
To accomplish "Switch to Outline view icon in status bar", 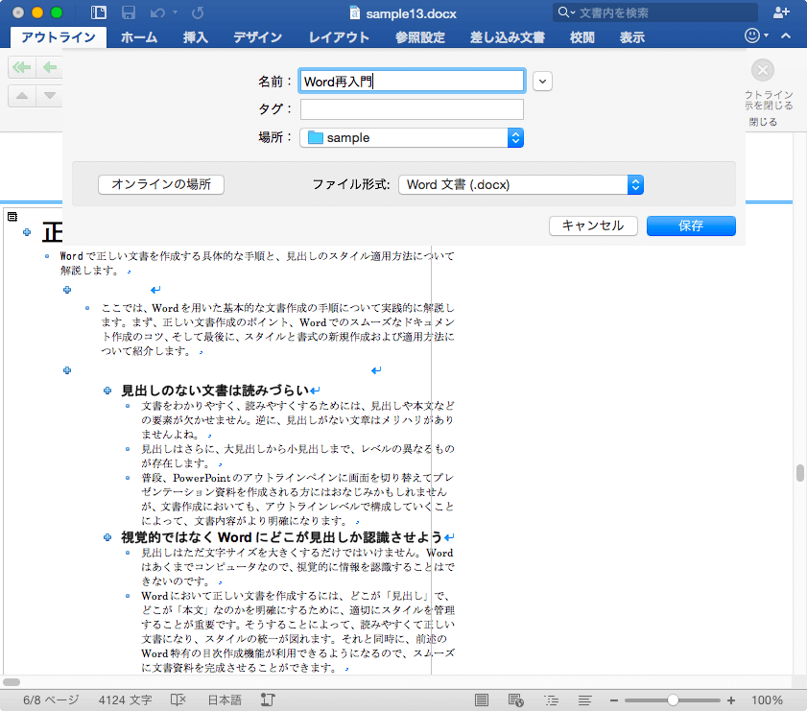I will (551, 700).
